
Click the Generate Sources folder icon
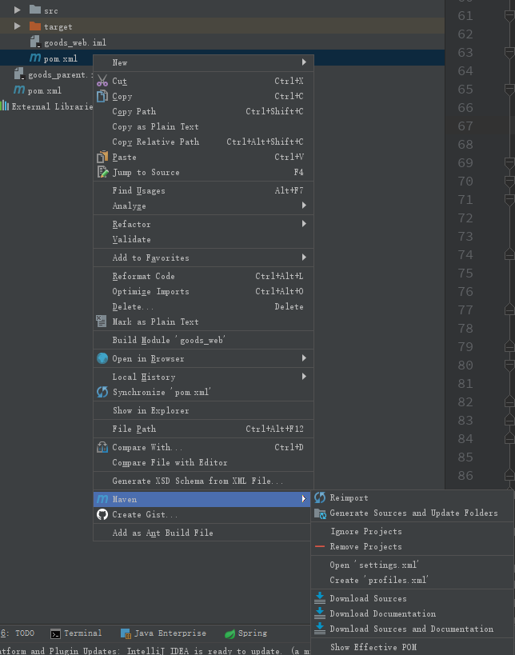320,513
